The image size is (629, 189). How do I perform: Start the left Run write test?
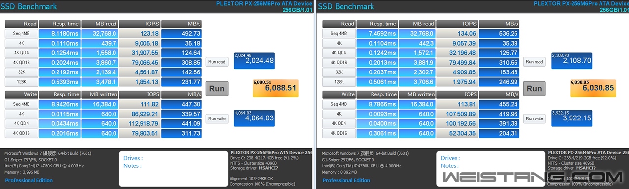pos(217,118)
